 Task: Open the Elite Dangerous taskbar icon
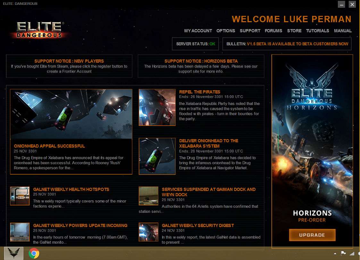click(14, 253)
